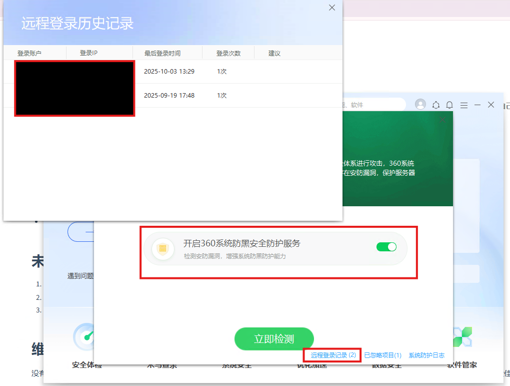Click the 登录IP column header
Image resolution: width=510 pixels, height=386 pixels.
pos(88,53)
